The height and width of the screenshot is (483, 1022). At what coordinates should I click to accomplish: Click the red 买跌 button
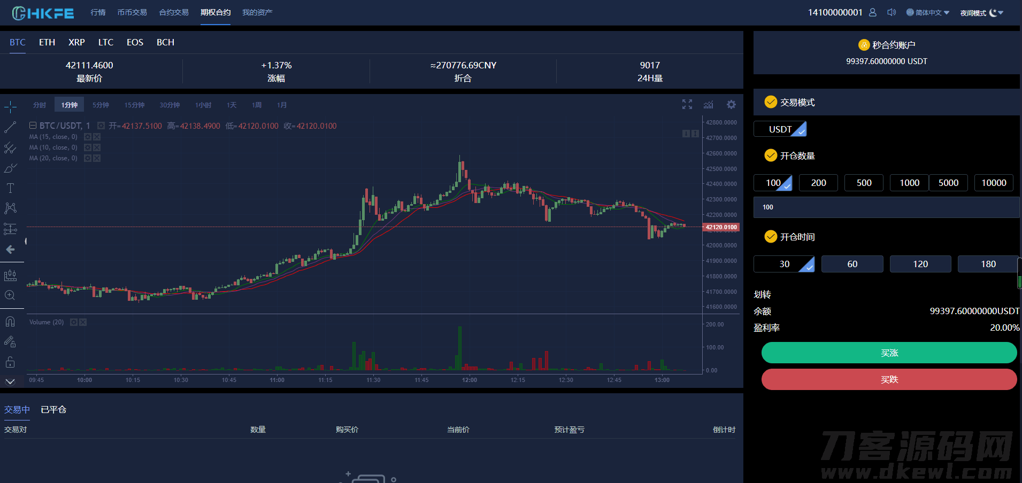click(x=889, y=379)
